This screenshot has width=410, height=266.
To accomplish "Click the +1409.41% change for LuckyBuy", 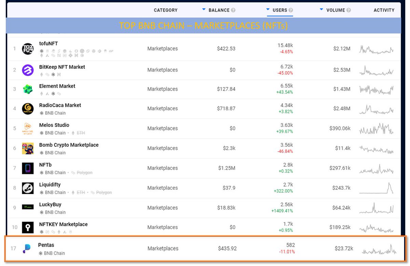I will click(282, 211).
